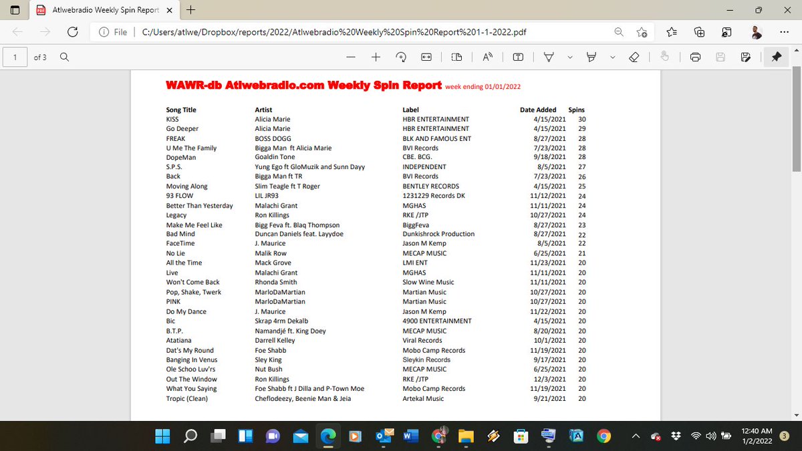Open the Dropbox tray icon

(x=676, y=436)
